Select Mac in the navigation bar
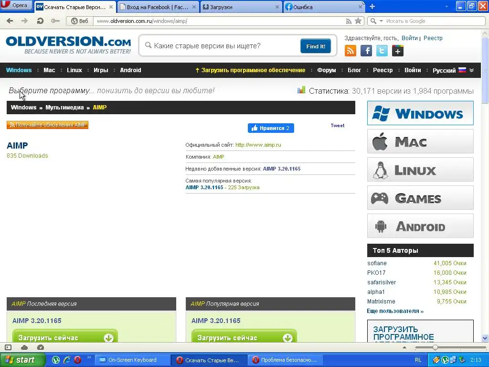489x367 pixels. pos(49,70)
